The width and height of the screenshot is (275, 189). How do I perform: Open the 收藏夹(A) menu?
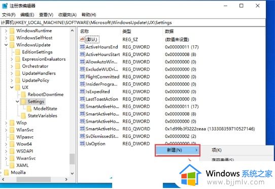click(x=67, y=15)
